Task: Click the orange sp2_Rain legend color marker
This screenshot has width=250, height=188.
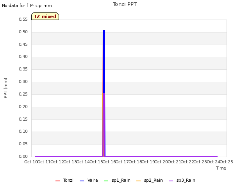Action: 139,181
